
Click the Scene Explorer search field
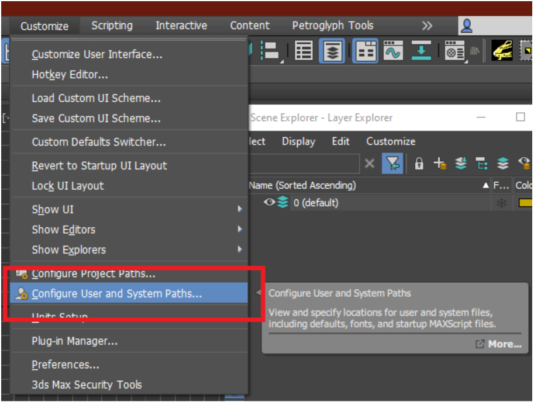[304, 164]
